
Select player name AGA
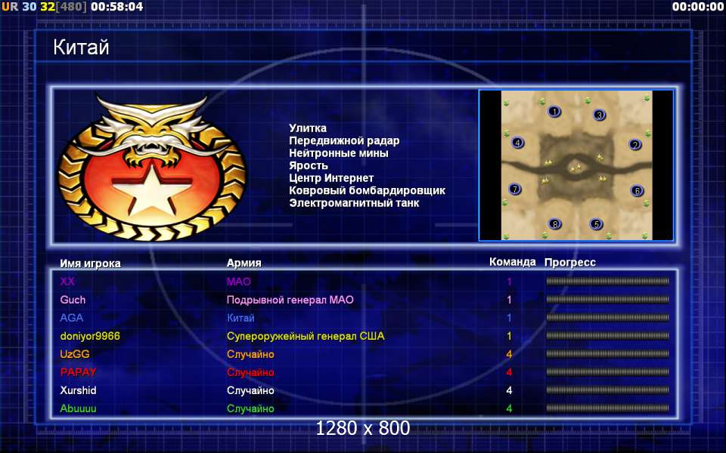pyautogui.click(x=71, y=318)
